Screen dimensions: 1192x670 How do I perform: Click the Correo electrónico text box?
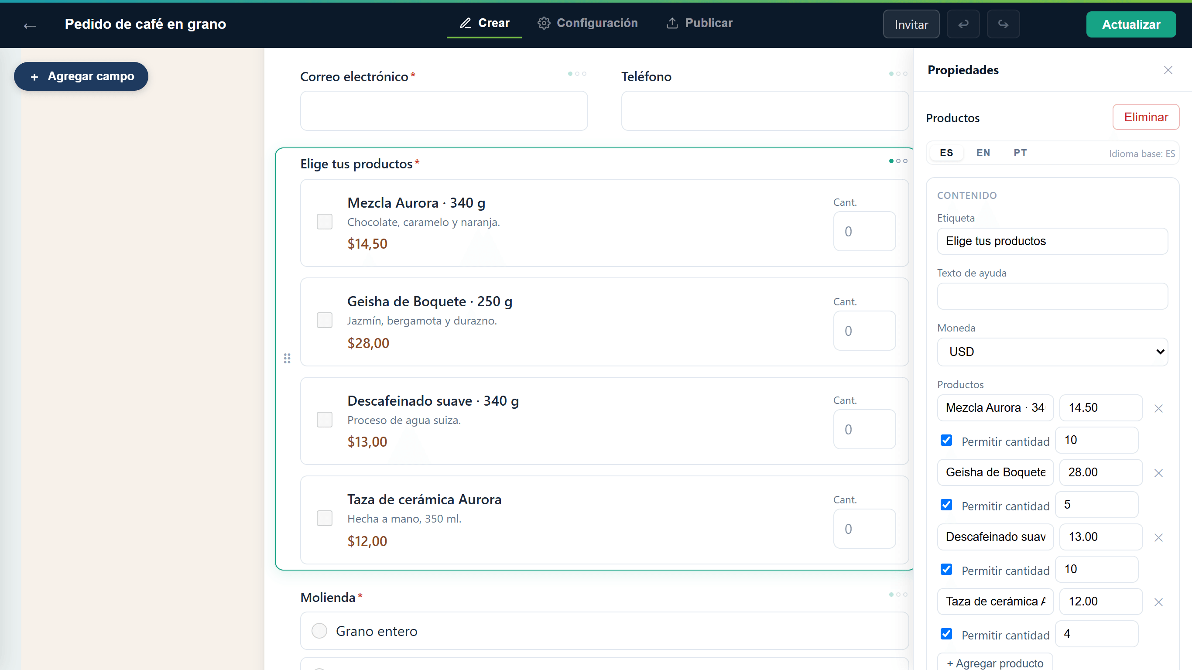(443, 111)
